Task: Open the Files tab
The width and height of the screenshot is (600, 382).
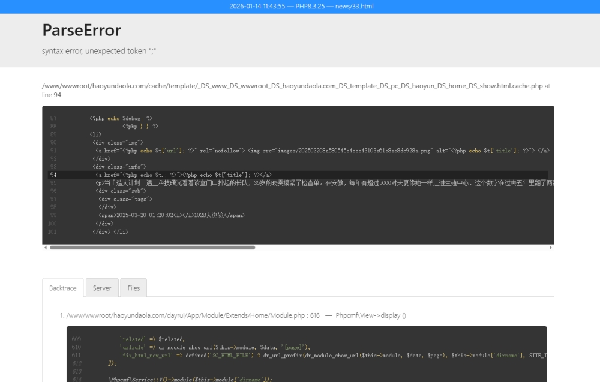Action: pos(133,288)
